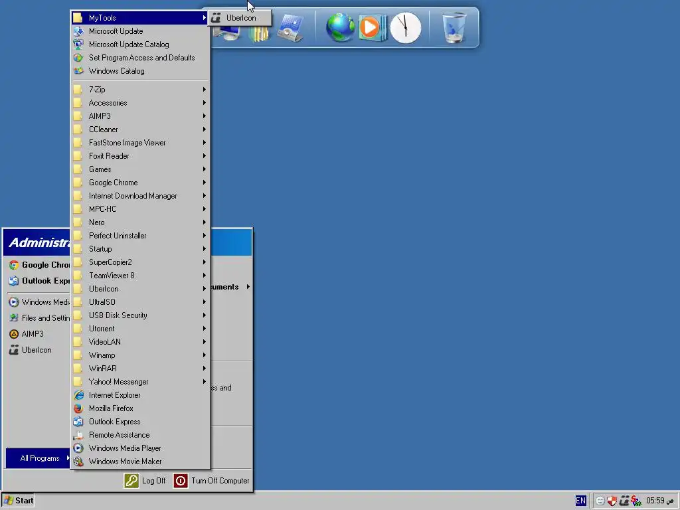Click the red shield tray icon

click(x=612, y=501)
